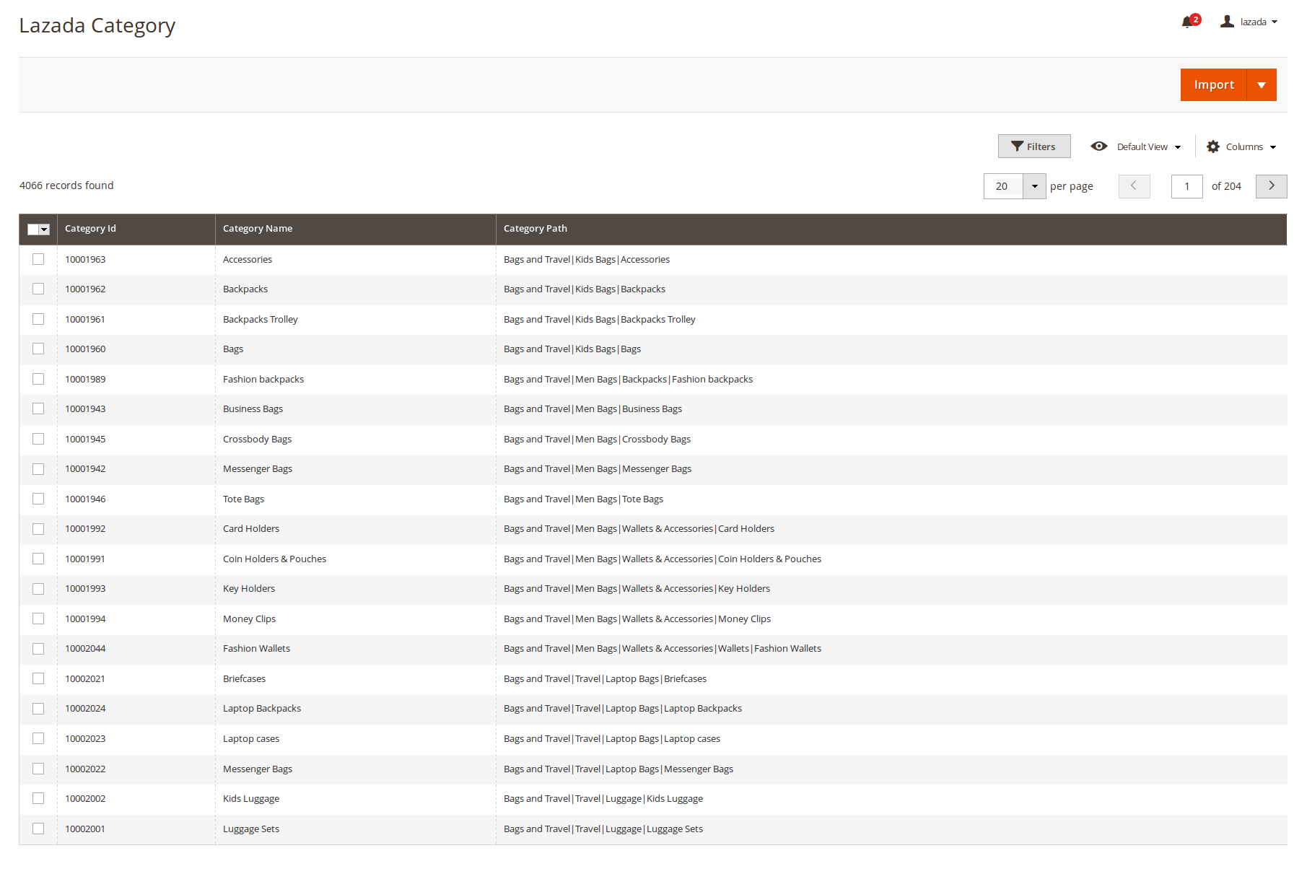
Task: Sort by Category Id column header
Action: click(136, 229)
